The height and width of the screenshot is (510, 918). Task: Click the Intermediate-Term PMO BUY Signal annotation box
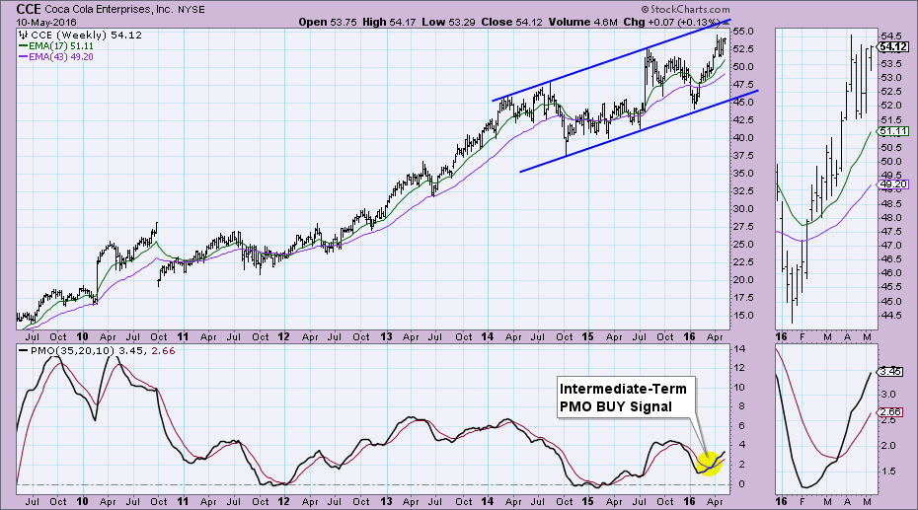[626, 398]
